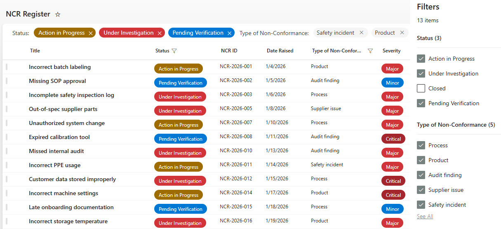Click the Status column filter icon
Screen dimensions: 501x229
click(x=174, y=51)
